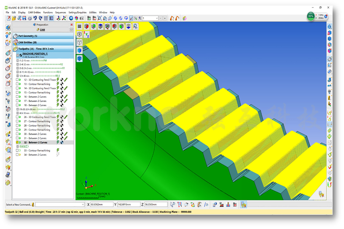Click the XYZ axis orientation icon
344x229 pixels.
pyautogui.click(x=86, y=34)
